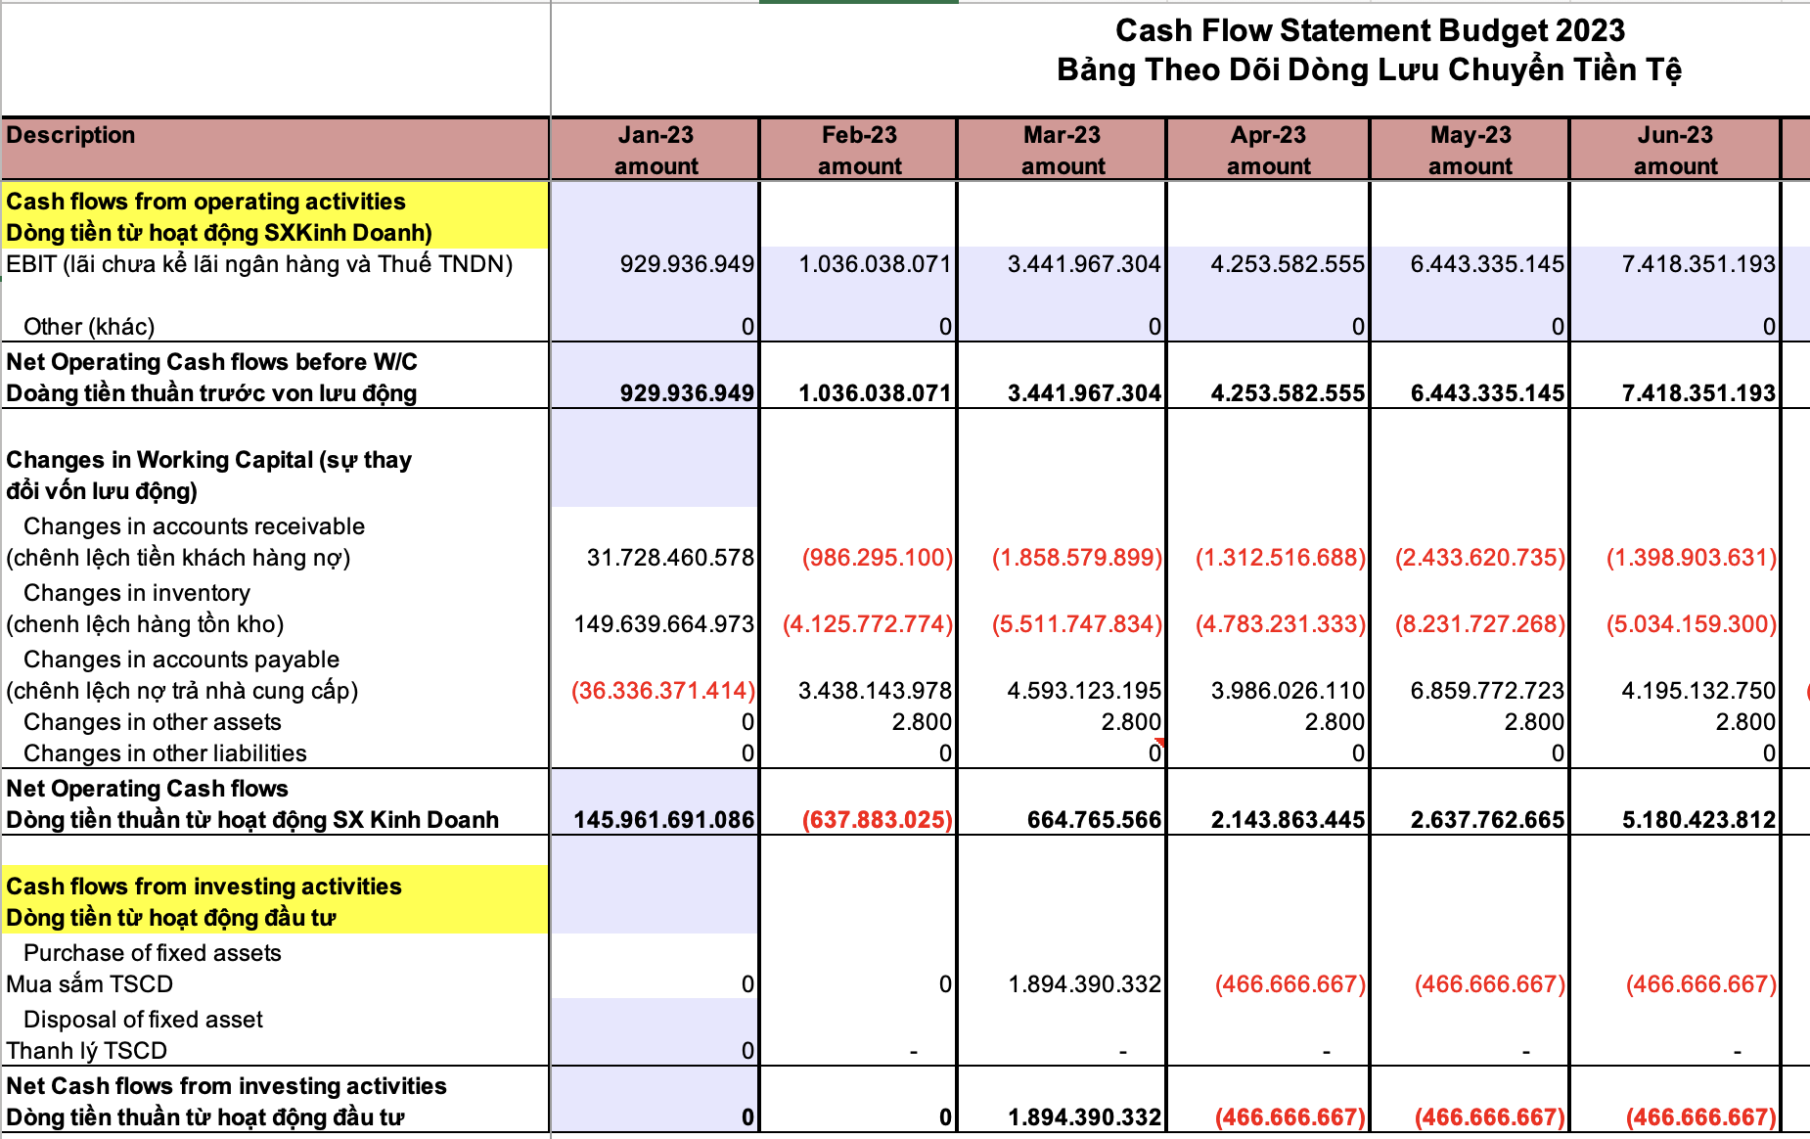The image size is (1810, 1139).
Task: Select the Description header cell
Action: pos(275,149)
